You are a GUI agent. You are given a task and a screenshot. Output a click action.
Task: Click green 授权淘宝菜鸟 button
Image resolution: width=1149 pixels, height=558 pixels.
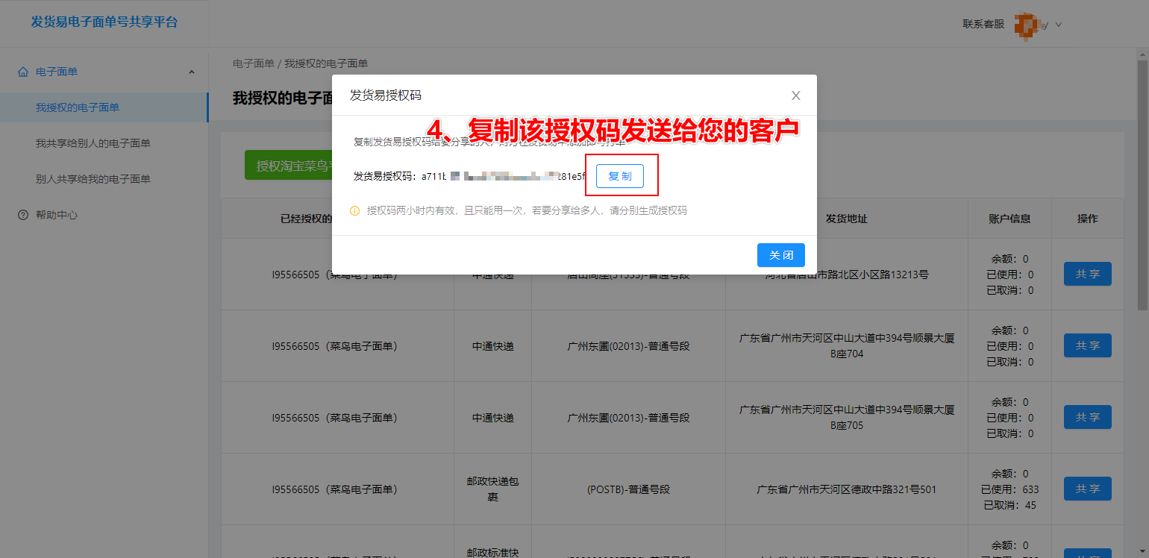pyautogui.click(x=288, y=166)
